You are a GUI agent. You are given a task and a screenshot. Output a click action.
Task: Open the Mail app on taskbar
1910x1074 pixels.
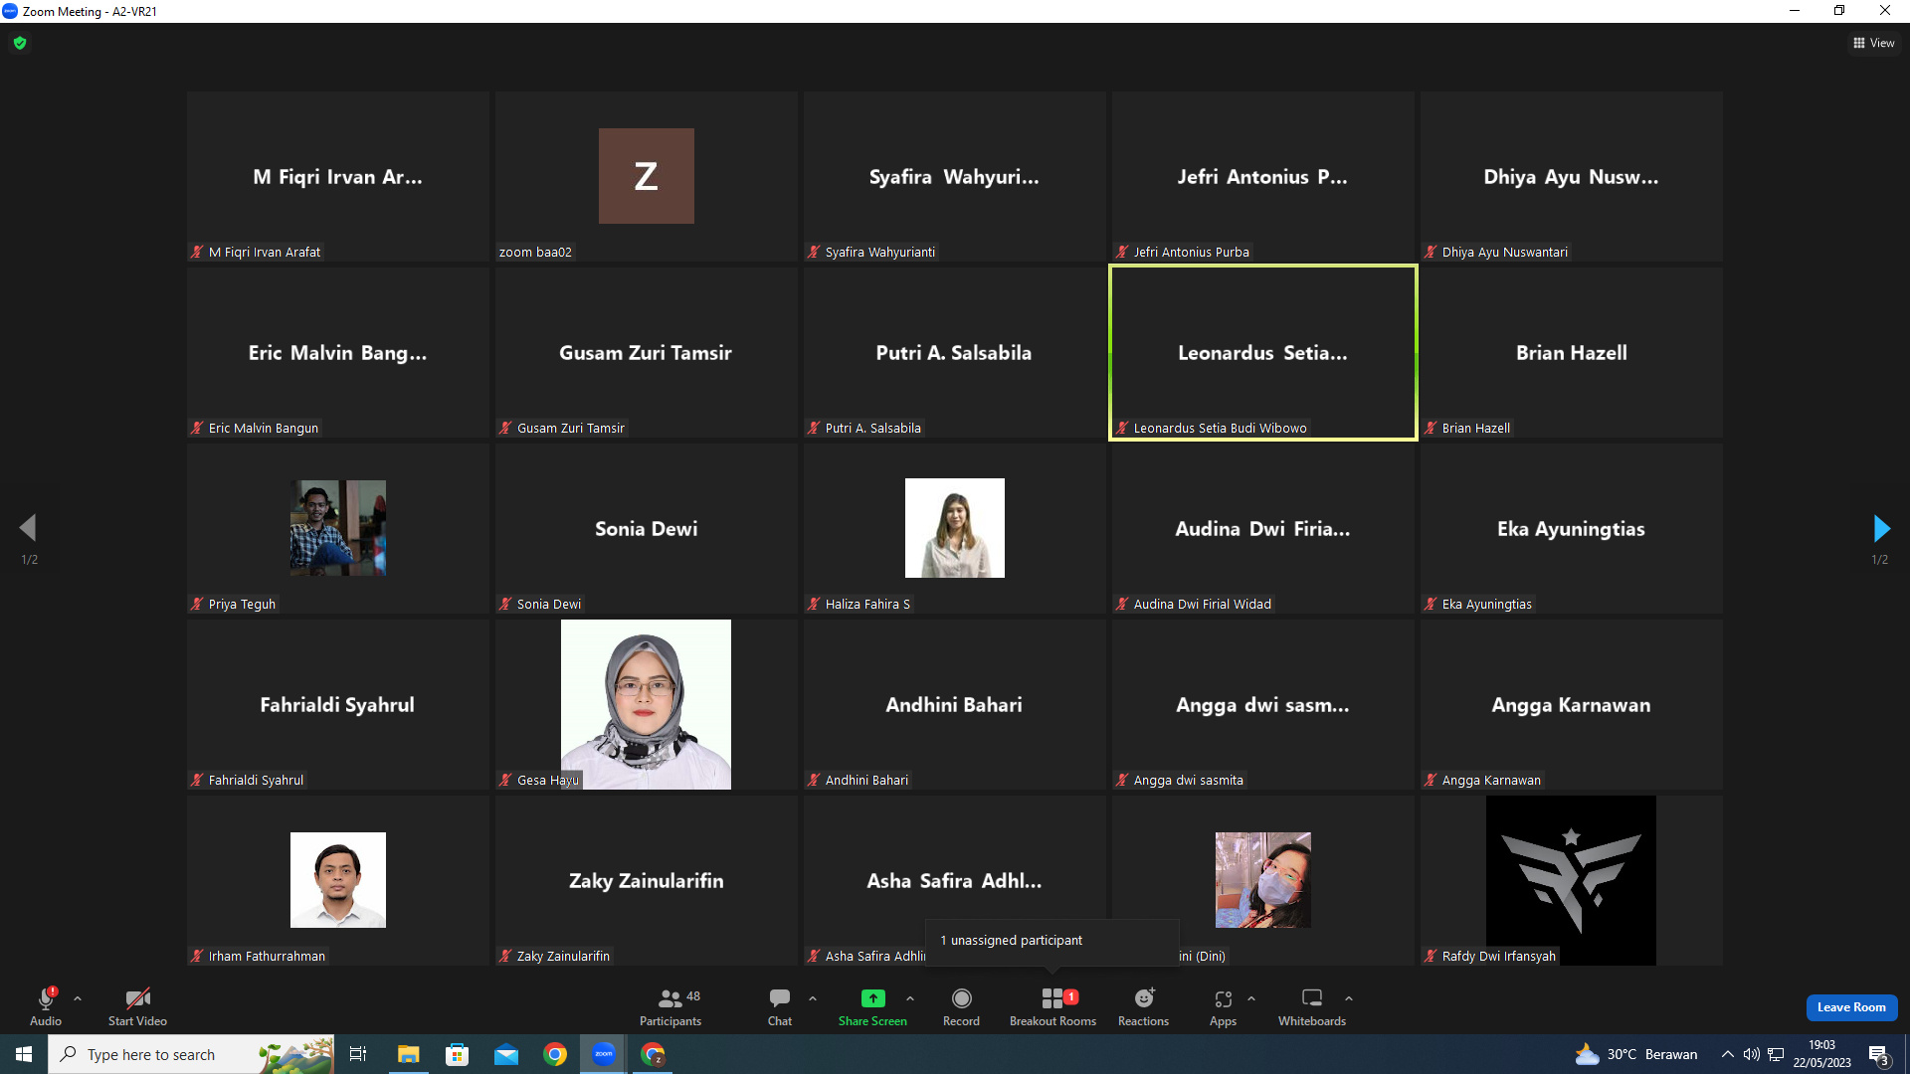click(x=506, y=1054)
